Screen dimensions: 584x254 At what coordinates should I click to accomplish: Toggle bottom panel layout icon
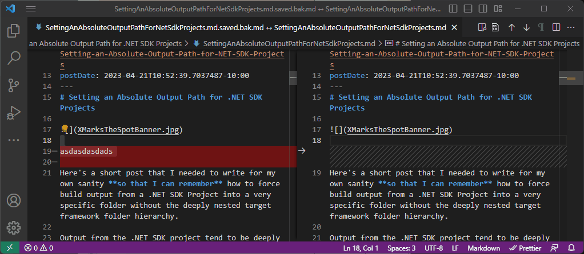pyautogui.click(x=468, y=9)
